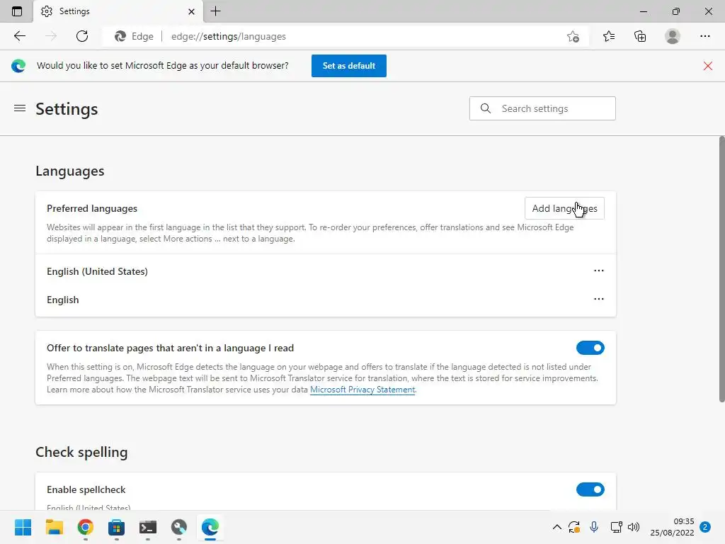
Task: Click the search magnifier icon
Action: (x=486, y=108)
